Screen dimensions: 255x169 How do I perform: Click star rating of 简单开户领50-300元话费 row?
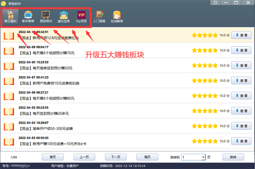point(205,126)
